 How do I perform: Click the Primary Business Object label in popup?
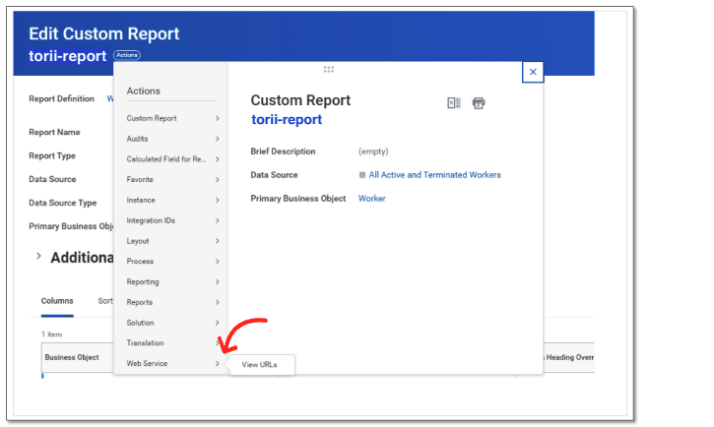pos(298,199)
